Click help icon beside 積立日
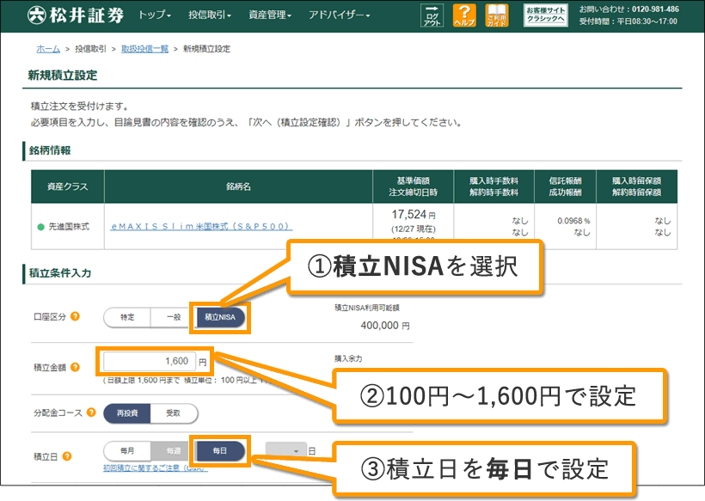Viewport: 705px width, 501px height. pos(67,456)
